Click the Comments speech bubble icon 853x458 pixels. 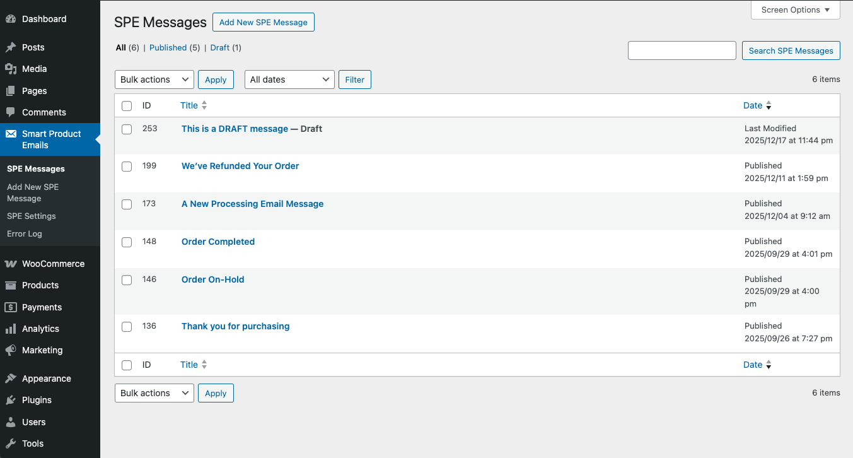pyautogui.click(x=11, y=112)
